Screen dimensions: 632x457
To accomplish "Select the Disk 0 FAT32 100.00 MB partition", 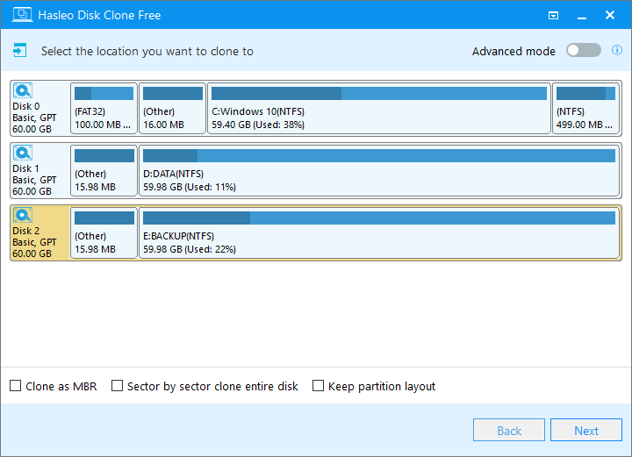I will click(104, 108).
